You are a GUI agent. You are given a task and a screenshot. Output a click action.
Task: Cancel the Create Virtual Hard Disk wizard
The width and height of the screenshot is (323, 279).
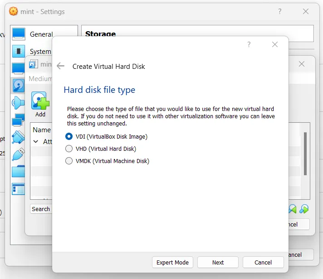point(263,262)
